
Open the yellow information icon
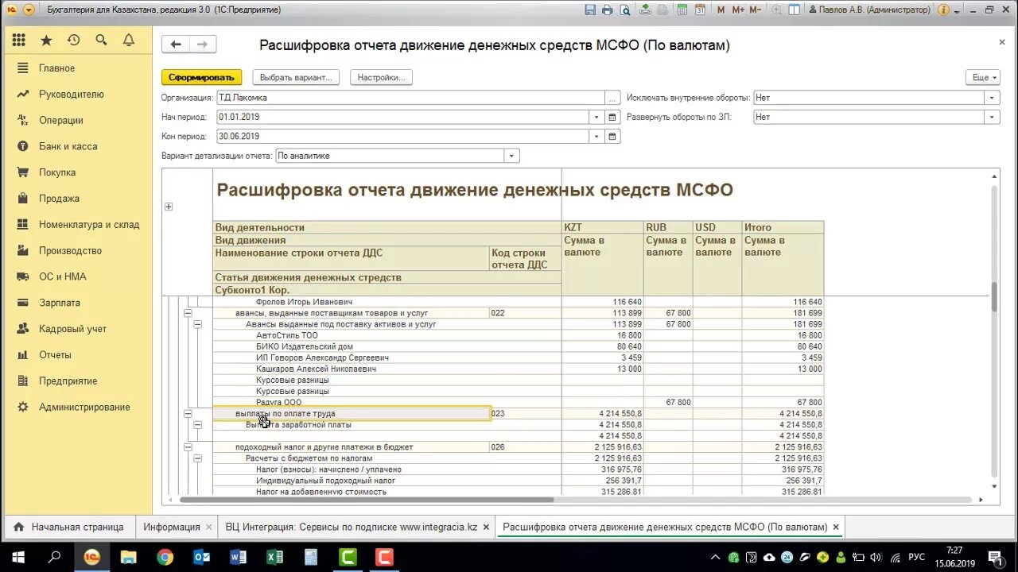tap(943, 10)
